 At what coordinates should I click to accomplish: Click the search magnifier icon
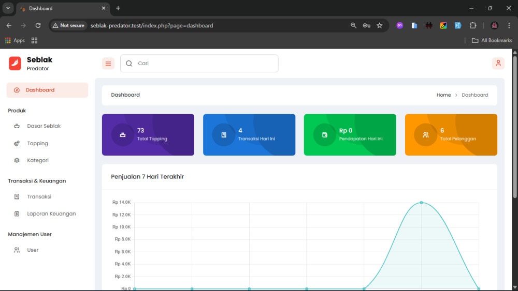click(129, 64)
